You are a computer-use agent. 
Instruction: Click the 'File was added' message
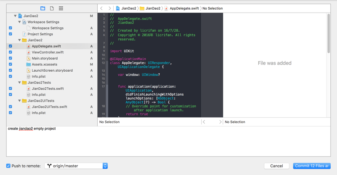(x=275, y=63)
